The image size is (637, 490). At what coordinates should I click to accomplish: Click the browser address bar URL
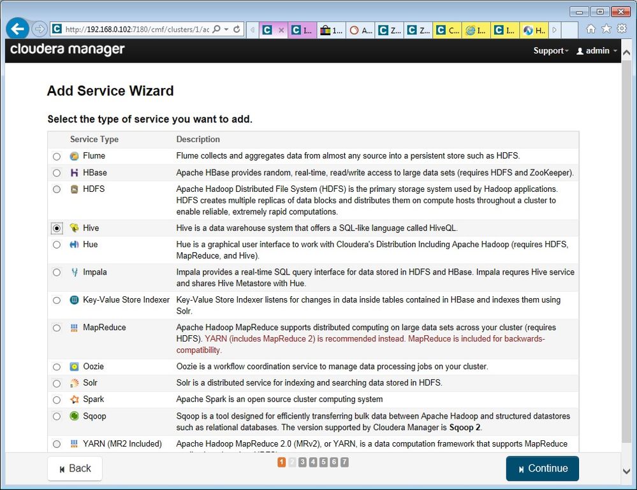pos(137,29)
